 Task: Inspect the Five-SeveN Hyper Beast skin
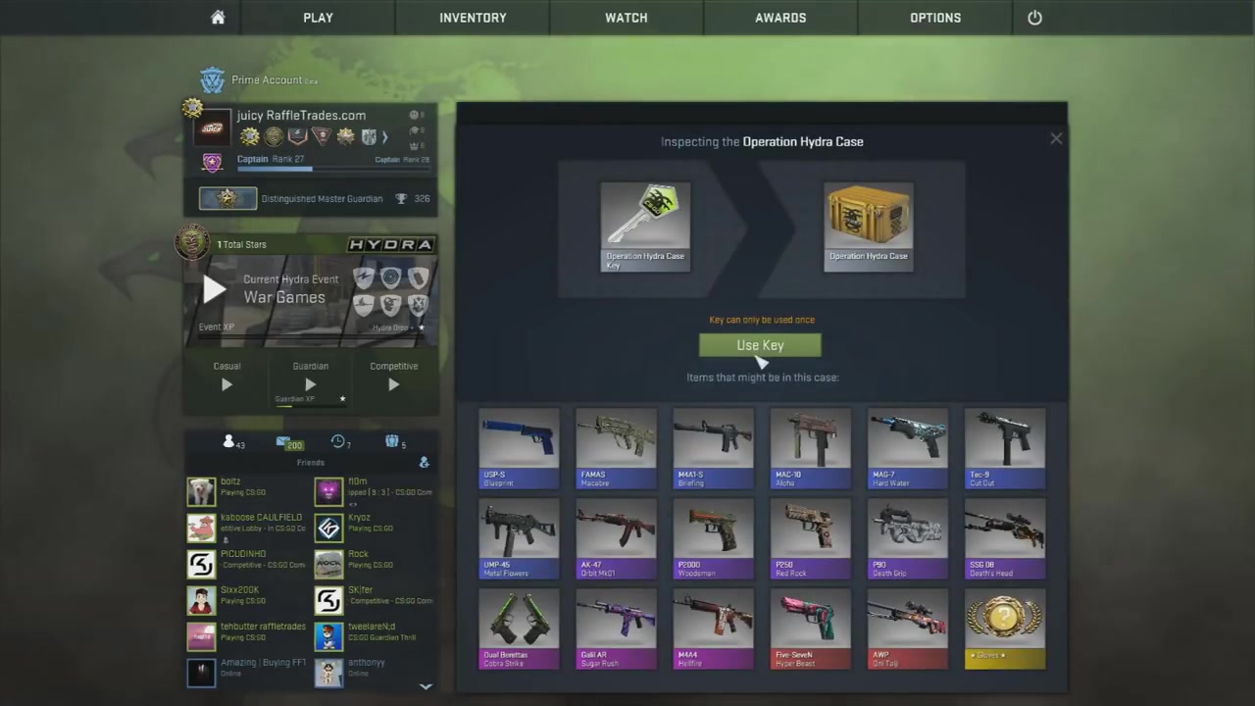click(810, 629)
